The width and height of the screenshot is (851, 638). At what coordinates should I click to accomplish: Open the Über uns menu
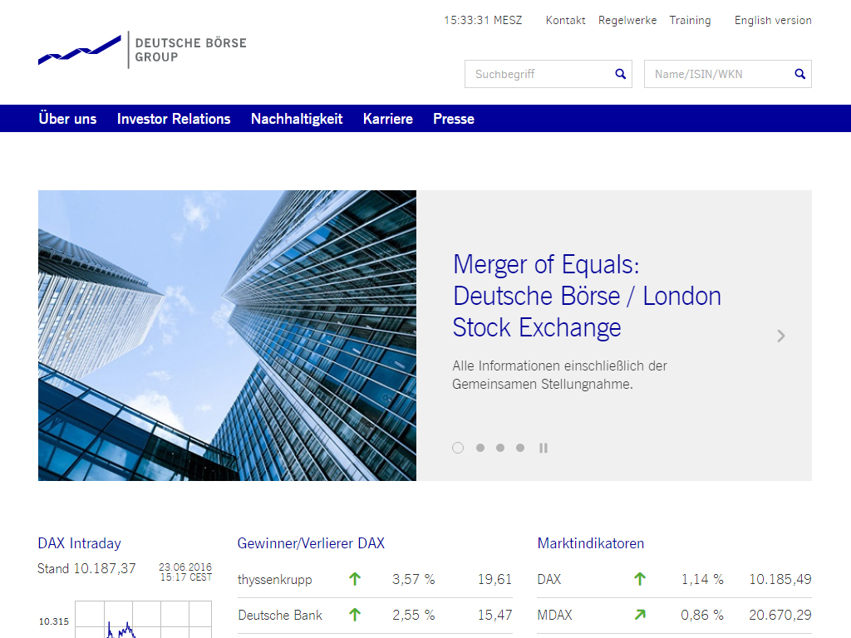click(67, 118)
